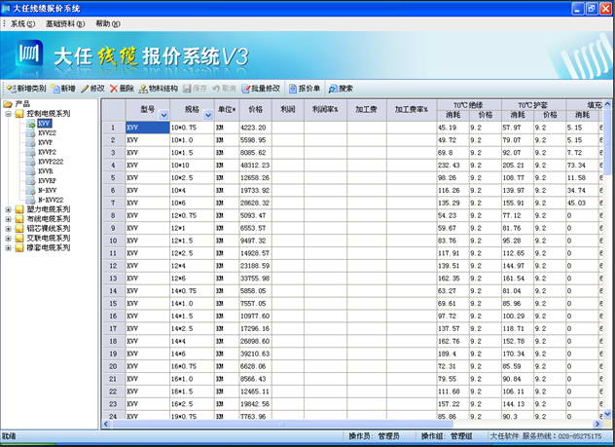Select row header number 12
This screenshot has width=615, height=447.
(113, 266)
